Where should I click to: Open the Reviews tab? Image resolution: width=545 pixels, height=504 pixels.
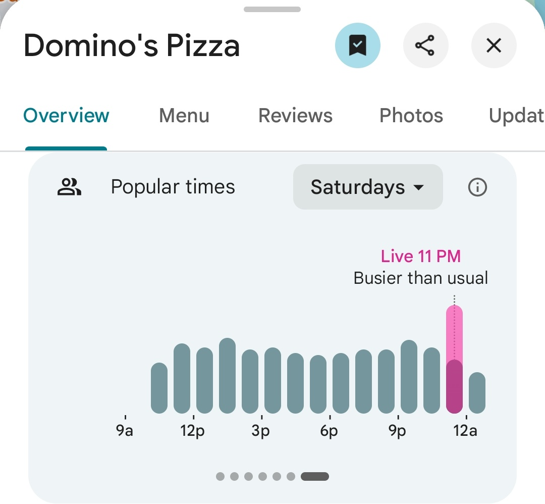click(x=295, y=116)
